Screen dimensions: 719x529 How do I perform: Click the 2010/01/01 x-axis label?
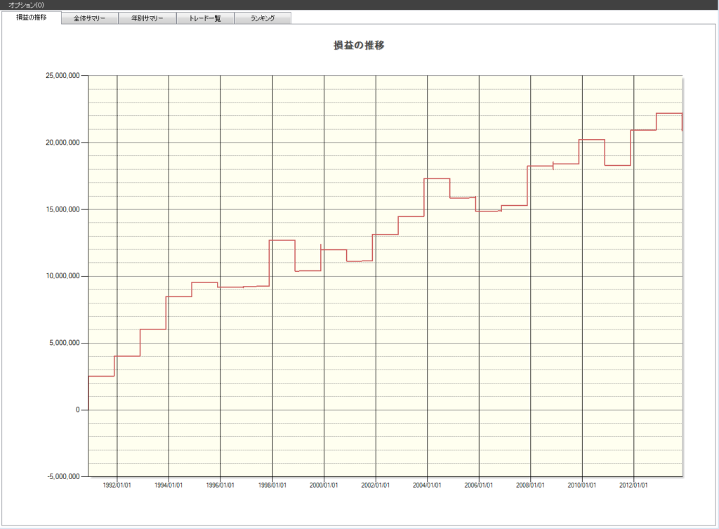[582, 485]
